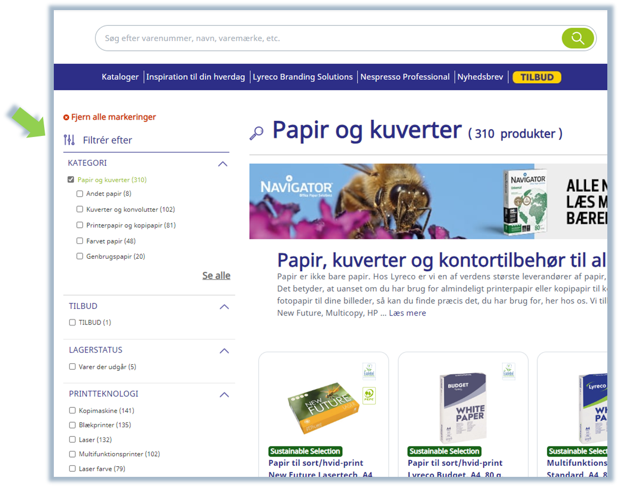Click the Filtrér efter heading text
This screenshot has height=487, width=619.
pos(108,140)
